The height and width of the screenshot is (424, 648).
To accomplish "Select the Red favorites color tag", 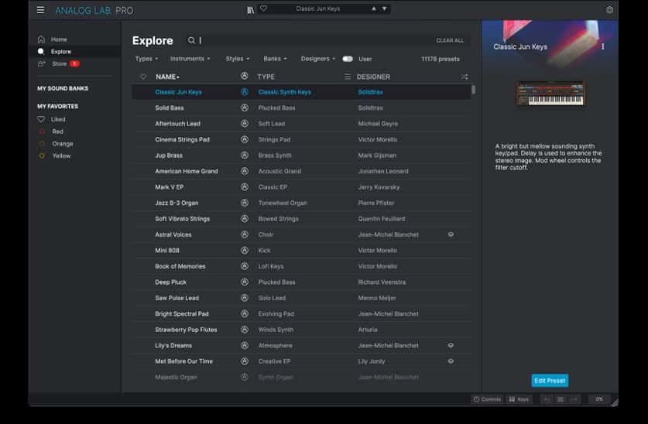I will point(57,132).
